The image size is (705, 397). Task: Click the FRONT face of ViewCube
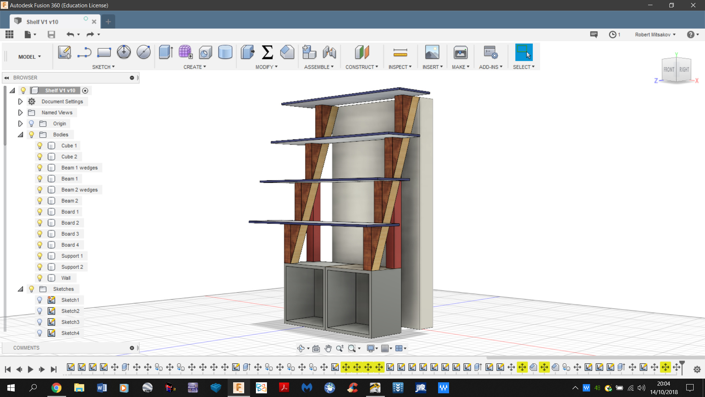(669, 69)
